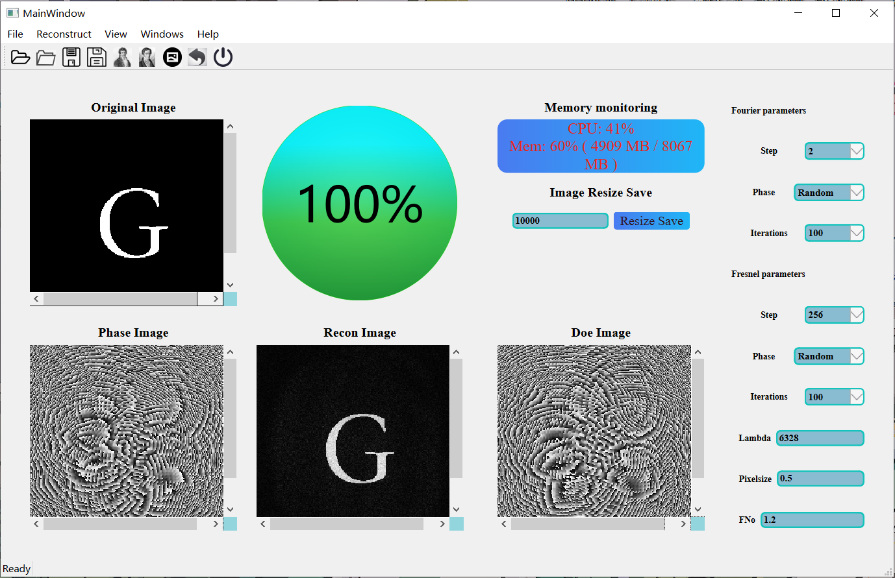Click the Original Image preview of letter G
The width and height of the screenshot is (895, 578).
pyautogui.click(x=127, y=206)
